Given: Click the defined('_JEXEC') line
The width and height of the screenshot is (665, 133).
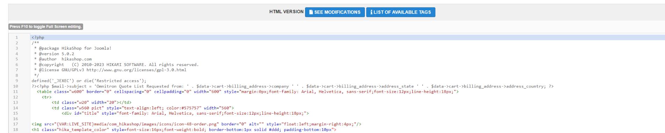Looking at the screenshot, I should (x=89, y=81).
